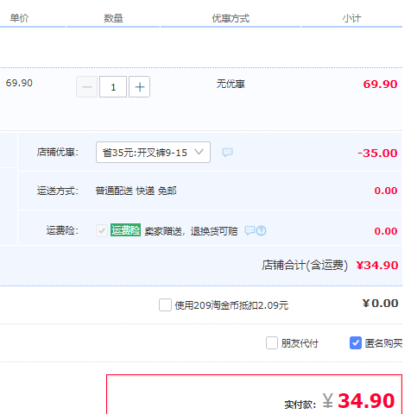Click the green 运费险 badge
Image resolution: width=417 pixels, height=414 pixels.
(125, 230)
